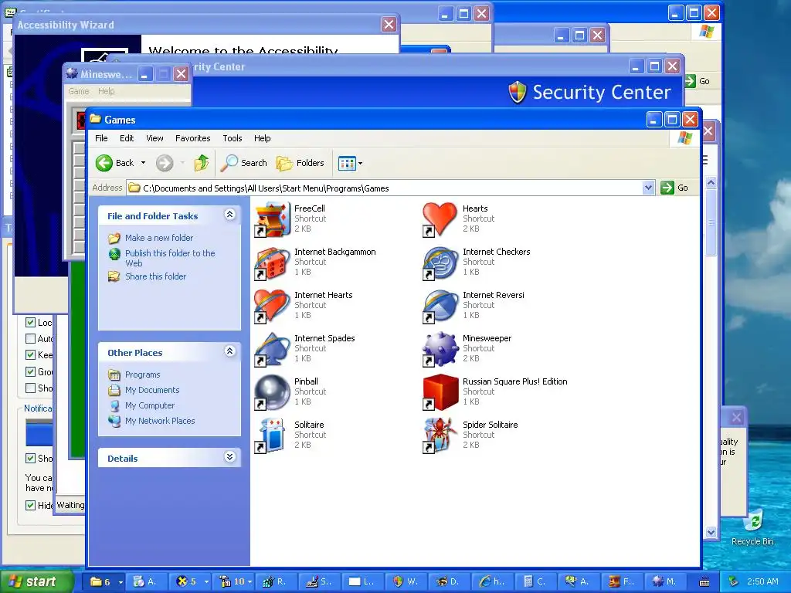Select the Minesweeper shortcut icon in Games

(440, 350)
